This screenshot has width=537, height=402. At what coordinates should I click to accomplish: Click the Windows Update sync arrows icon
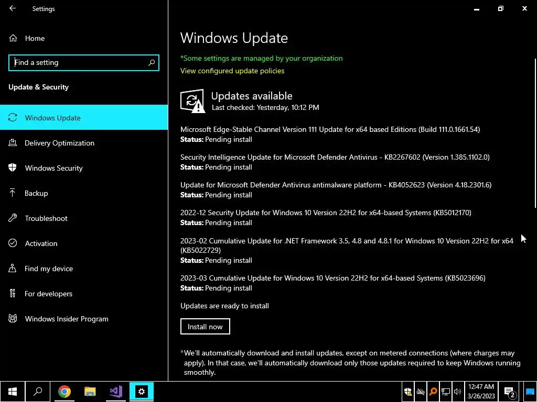(x=13, y=118)
